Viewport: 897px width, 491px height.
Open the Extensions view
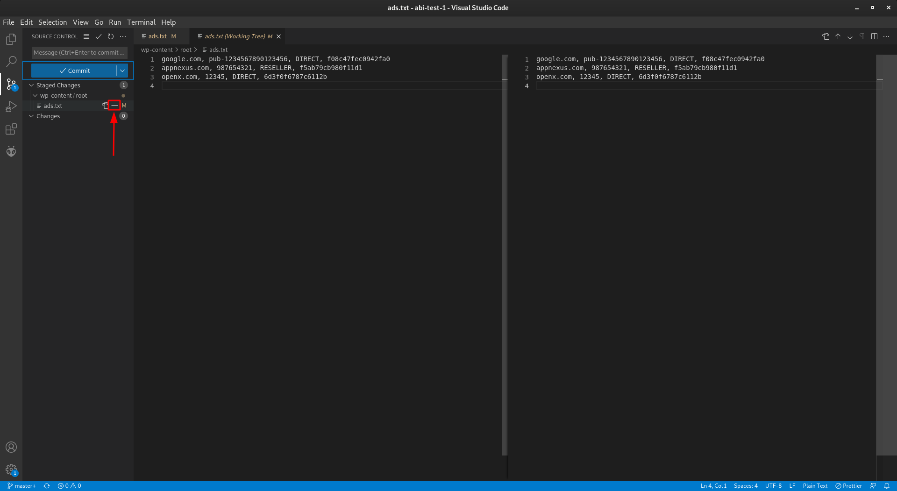(11, 129)
